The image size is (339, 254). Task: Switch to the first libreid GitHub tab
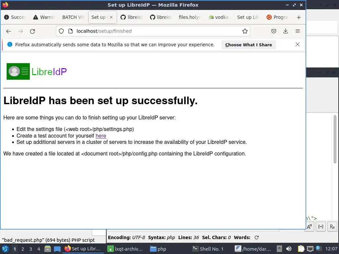coord(131,17)
